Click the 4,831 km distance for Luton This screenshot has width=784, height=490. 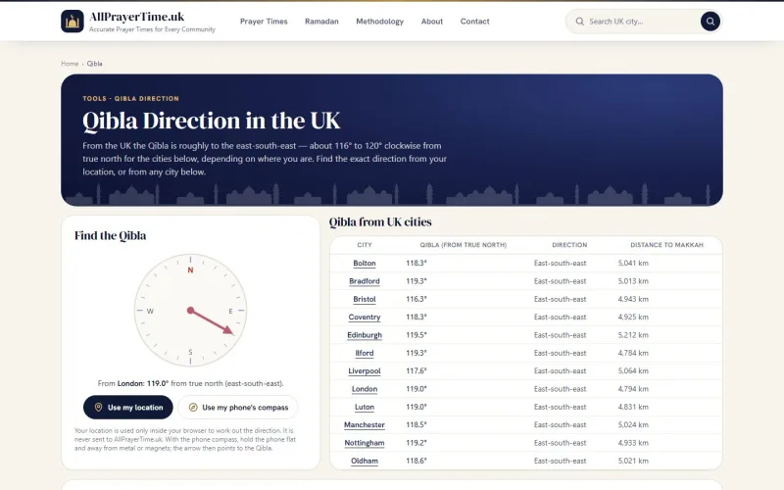[x=633, y=407]
